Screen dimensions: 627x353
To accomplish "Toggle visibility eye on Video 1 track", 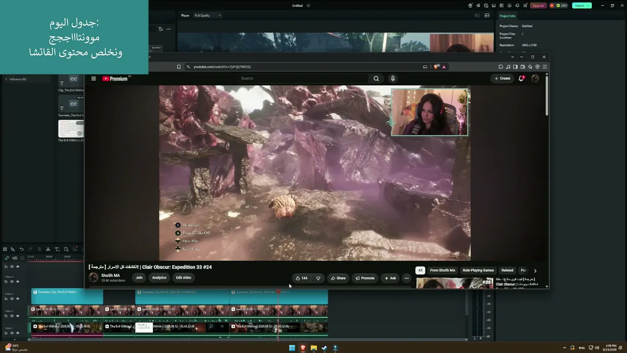I will [18, 333].
